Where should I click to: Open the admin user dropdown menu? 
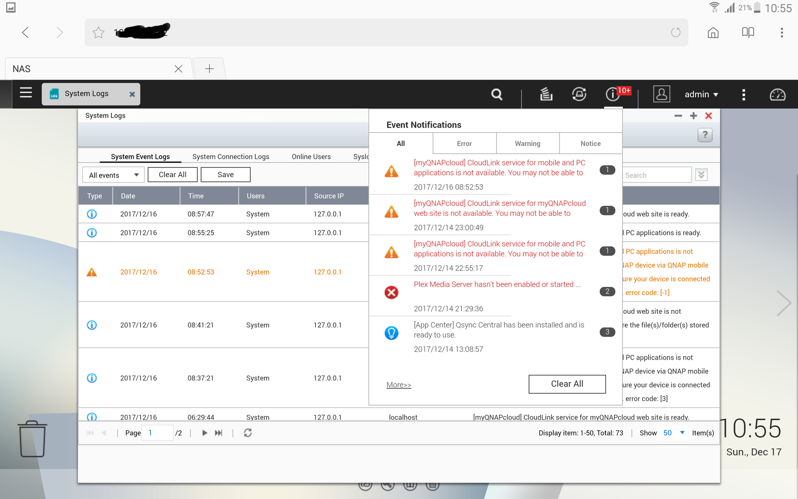[701, 94]
